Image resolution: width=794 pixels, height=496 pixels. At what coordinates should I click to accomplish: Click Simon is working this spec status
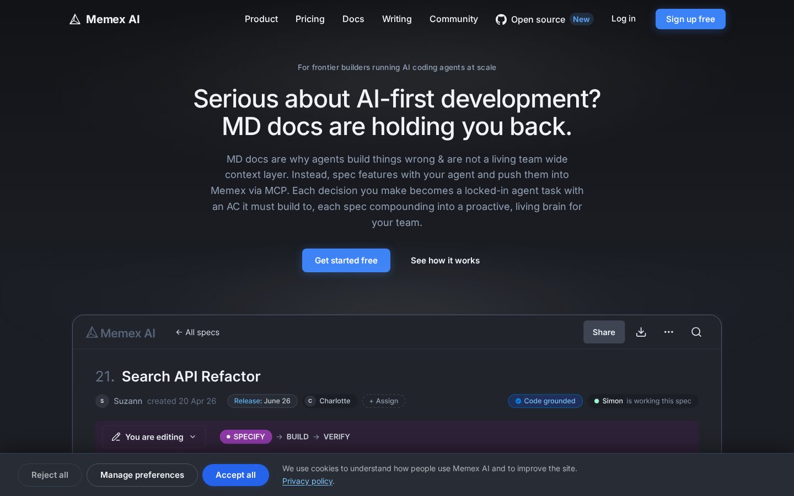click(643, 401)
